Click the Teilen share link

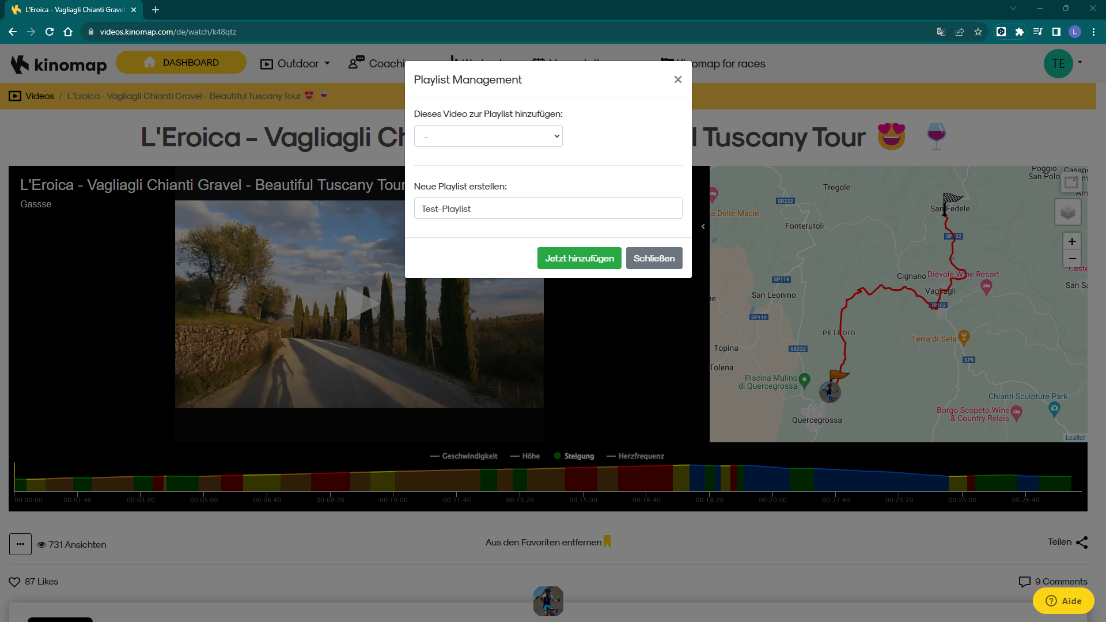(1059, 542)
